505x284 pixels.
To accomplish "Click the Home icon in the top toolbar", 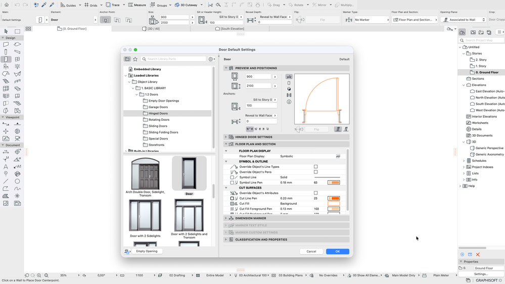I will (7, 5).
